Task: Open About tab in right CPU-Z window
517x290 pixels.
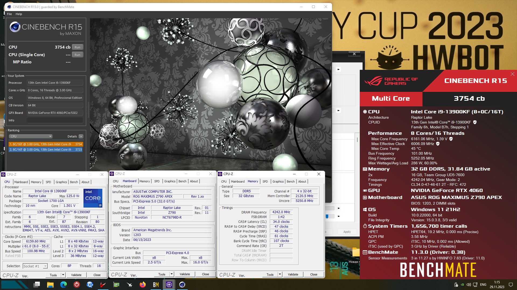Action: click(302, 182)
